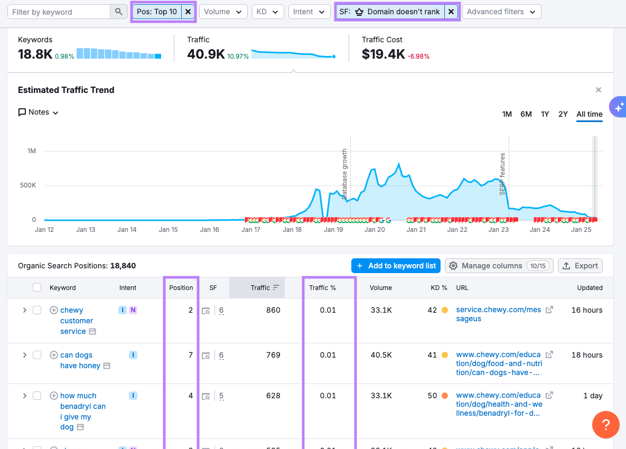Image resolution: width=626 pixels, height=449 pixels.
Task: Select the chewy customer service checkbox
Action: pos(37,310)
